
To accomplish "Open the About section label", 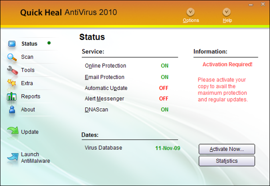I will 28,109.
